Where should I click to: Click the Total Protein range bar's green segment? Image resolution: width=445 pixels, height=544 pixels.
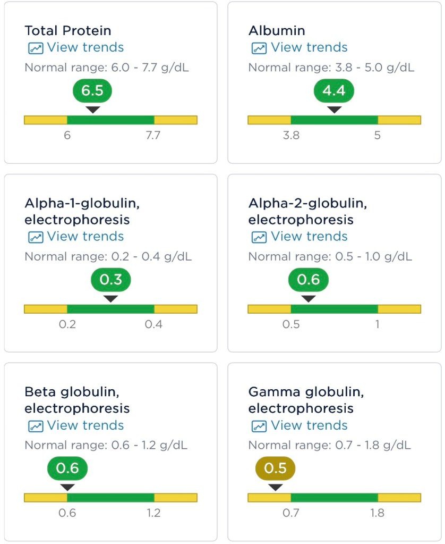pyautogui.click(x=110, y=120)
